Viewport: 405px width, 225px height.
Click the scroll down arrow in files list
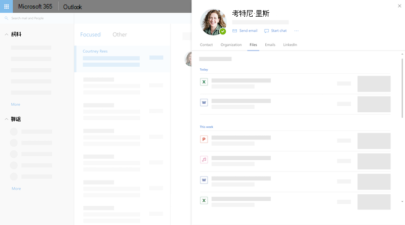[402, 202]
